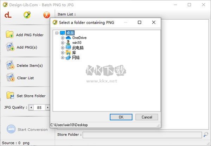Viewport: 211px width, 146px height.
Task: Select the 网络 label in the tree
Action: point(76,58)
